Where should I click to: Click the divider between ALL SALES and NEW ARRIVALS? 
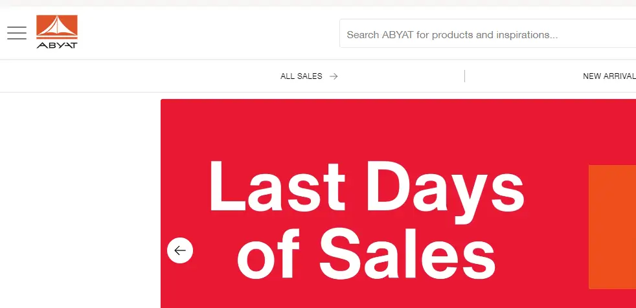tap(464, 76)
